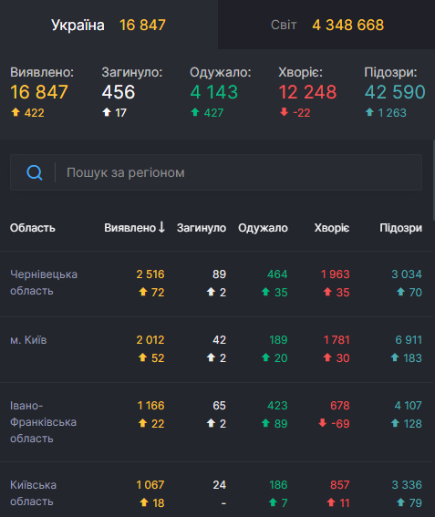Click the vertical scrollbar on right edge
The width and height of the screenshot is (435, 517).
pos(434,180)
